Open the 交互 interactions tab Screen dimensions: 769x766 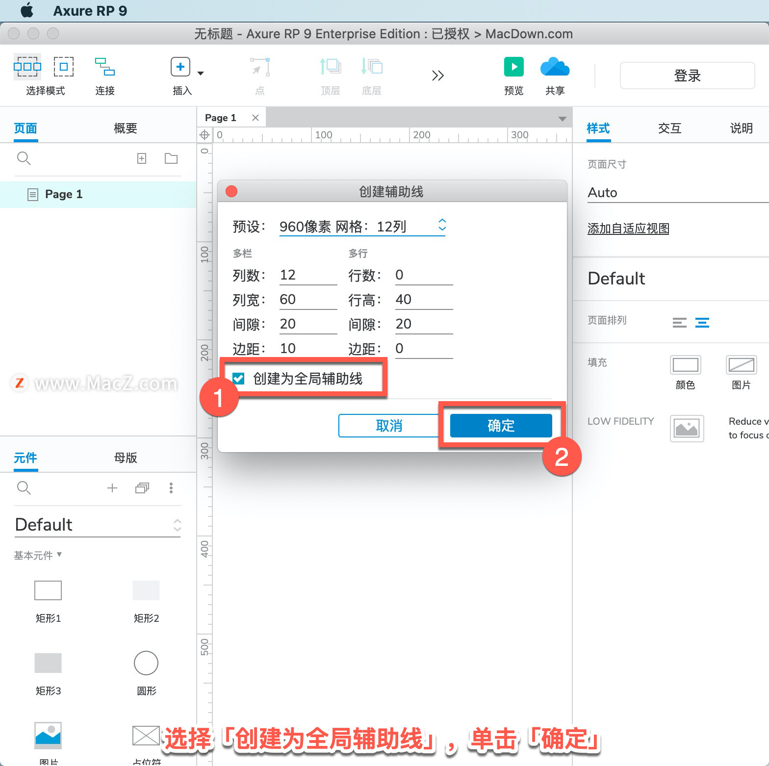670,128
